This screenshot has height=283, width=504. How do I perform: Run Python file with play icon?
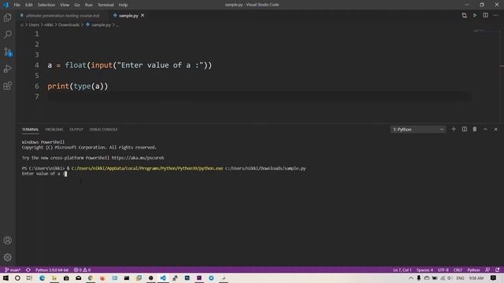pos(475,16)
